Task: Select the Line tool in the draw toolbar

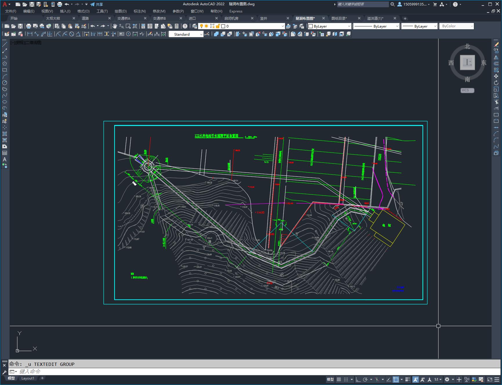Action: pyautogui.click(x=5, y=44)
